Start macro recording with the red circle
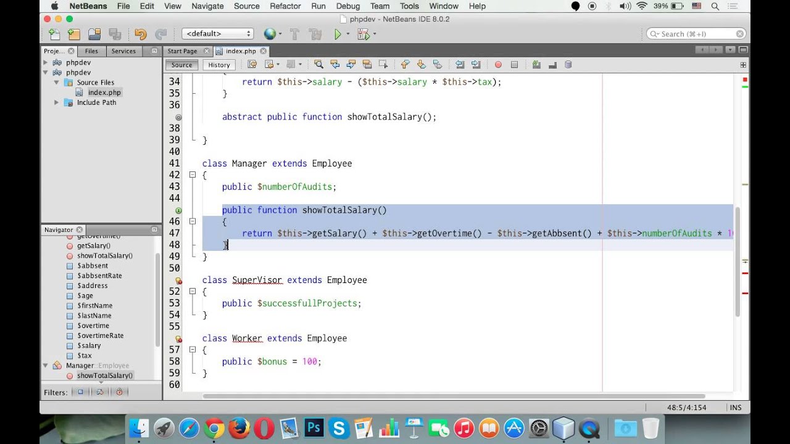 click(x=498, y=64)
